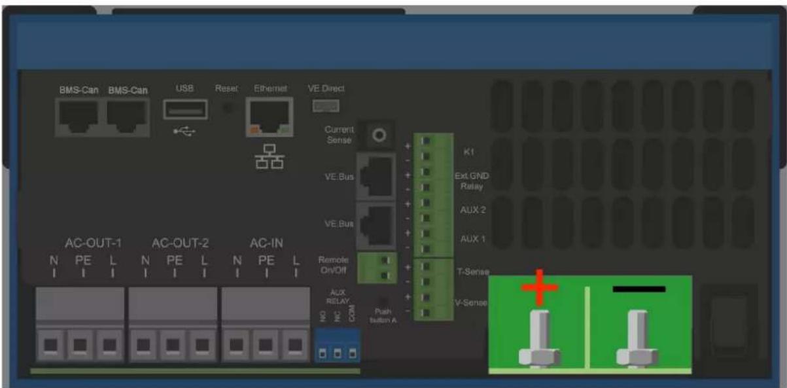This screenshot has height=388, width=787.
Task: Click the AUX Relay COM terminal
Action: point(354,354)
